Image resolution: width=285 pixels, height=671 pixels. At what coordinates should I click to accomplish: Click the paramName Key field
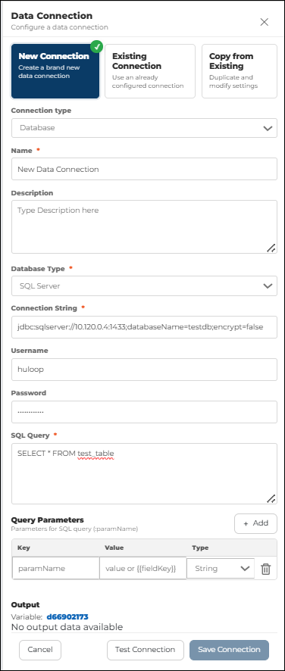(x=56, y=568)
